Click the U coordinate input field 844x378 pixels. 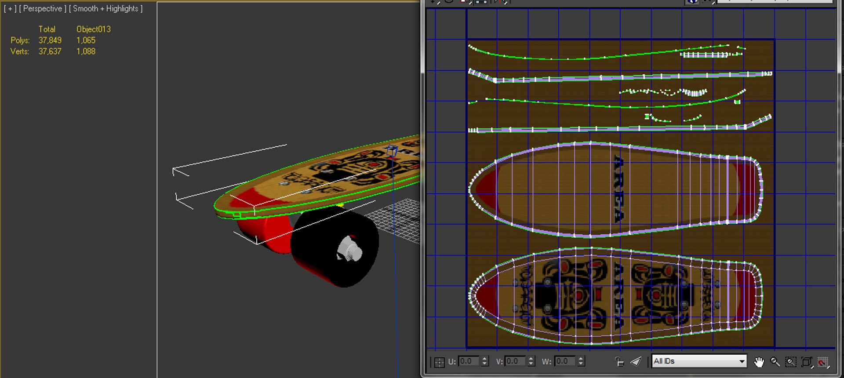pyautogui.click(x=469, y=361)
